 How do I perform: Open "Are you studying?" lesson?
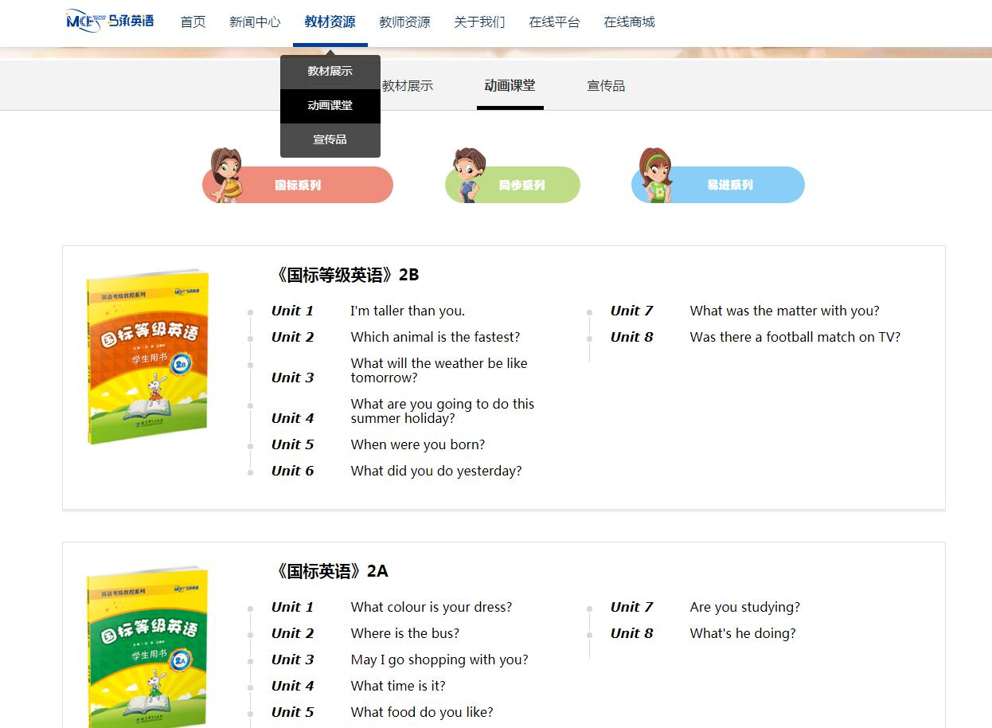[x=745, y=608]
